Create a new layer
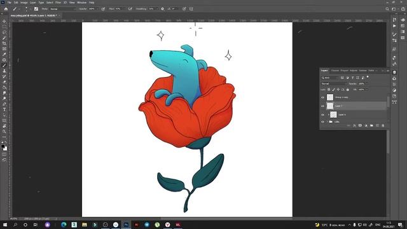407x229 pixels. coord(377,126)
